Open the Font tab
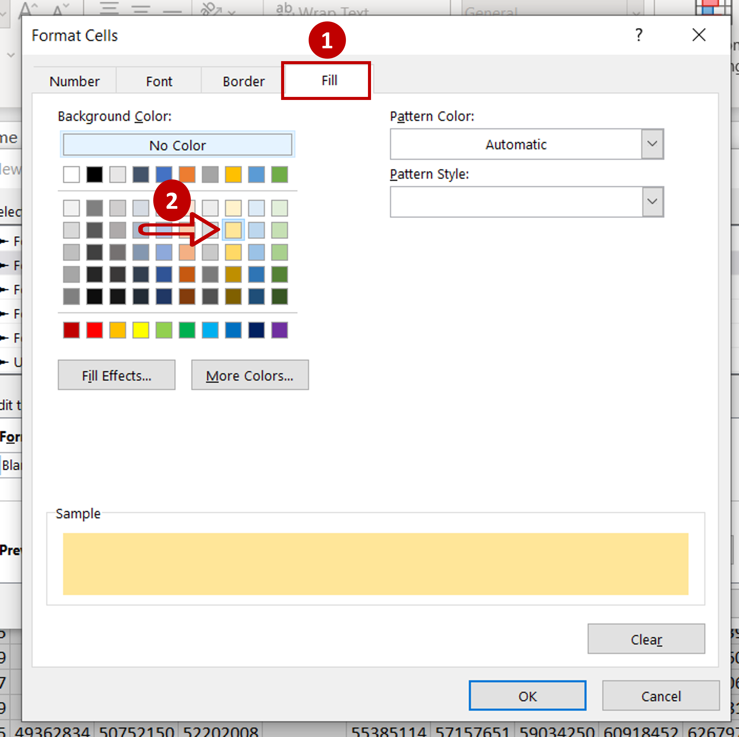 pyautogui.click(x=159, y=81)
